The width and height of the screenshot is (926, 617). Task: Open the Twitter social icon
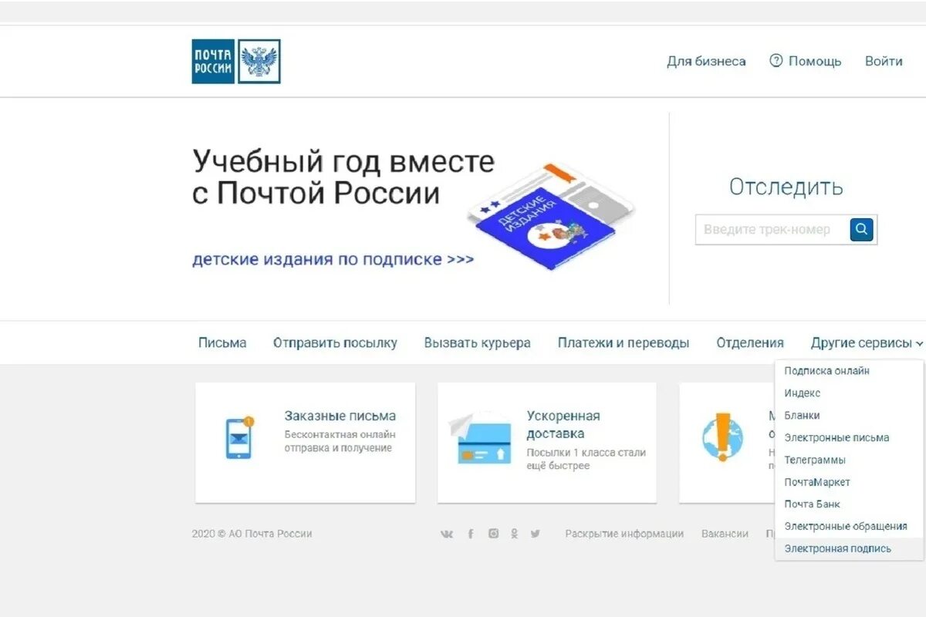click(x=536, y=534)
